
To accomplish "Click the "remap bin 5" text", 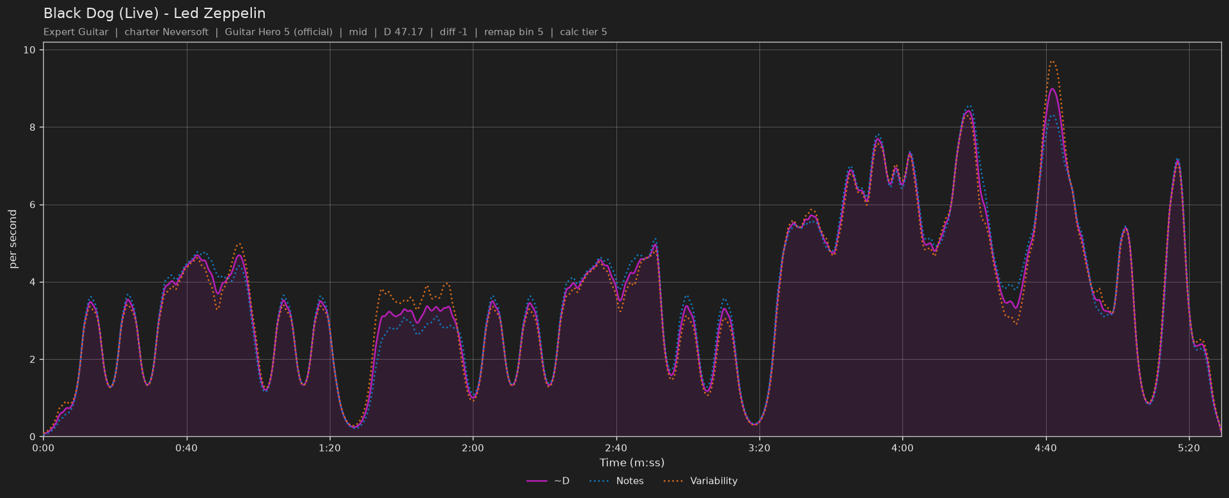I will click(x=513, y=32).
